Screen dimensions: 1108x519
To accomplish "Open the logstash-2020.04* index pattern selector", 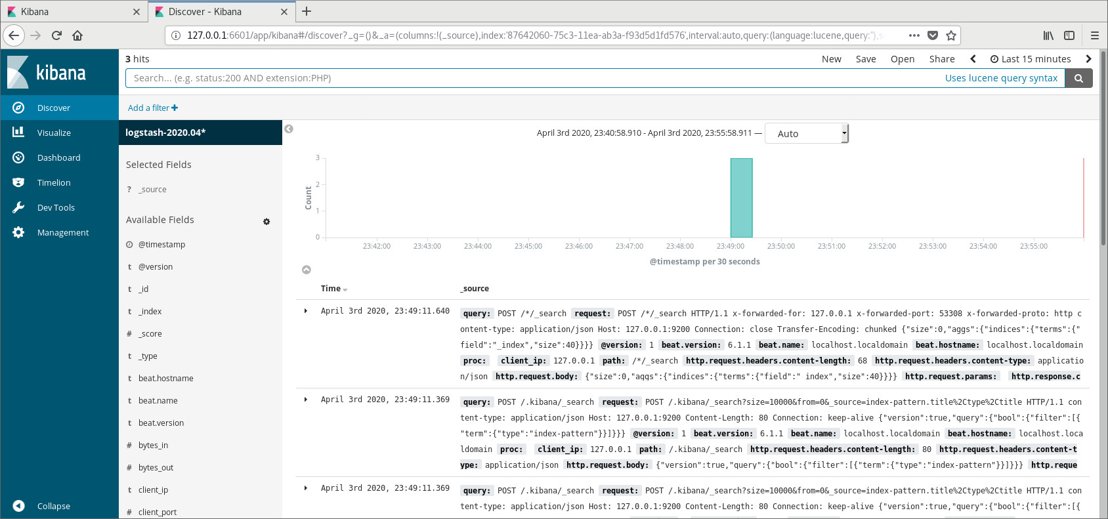I will coord(200,133).
